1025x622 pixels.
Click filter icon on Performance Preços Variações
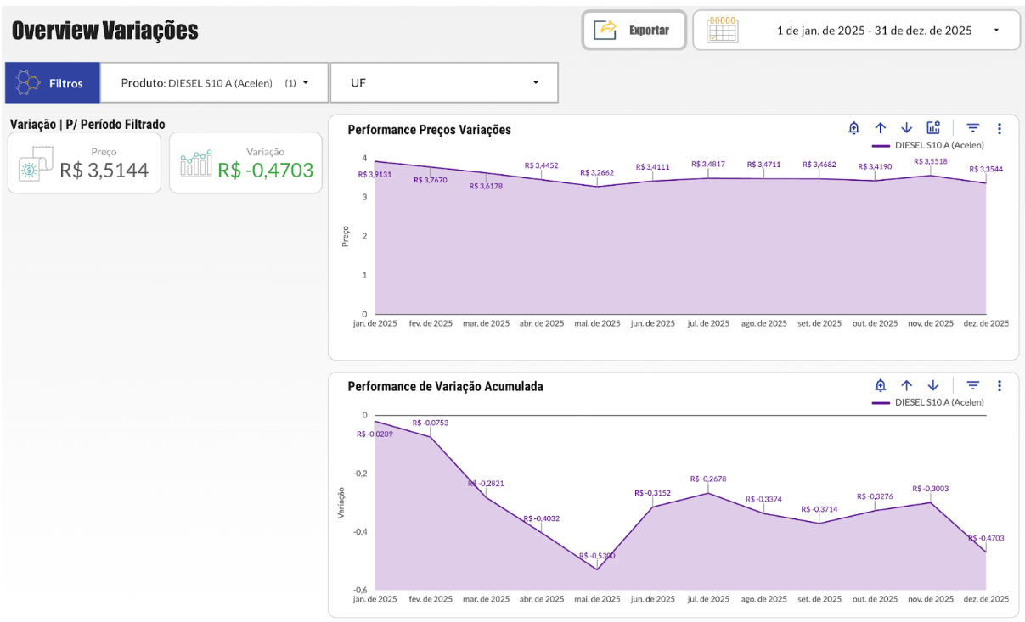pos(973,128)
